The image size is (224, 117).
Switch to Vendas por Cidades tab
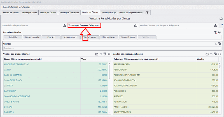pyautogui.click(x=48, y=13)
